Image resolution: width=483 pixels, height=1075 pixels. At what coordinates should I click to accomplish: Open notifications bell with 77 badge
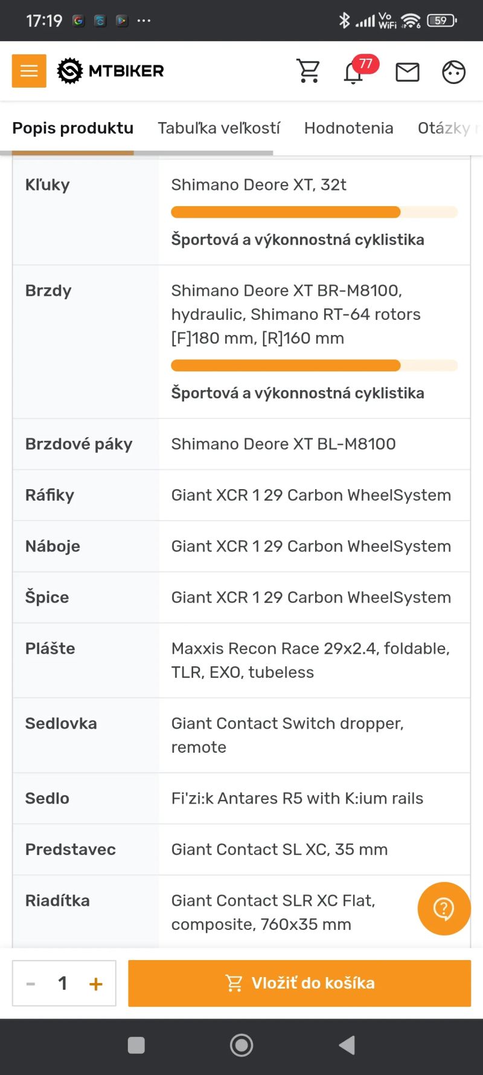tap(354, 73)
